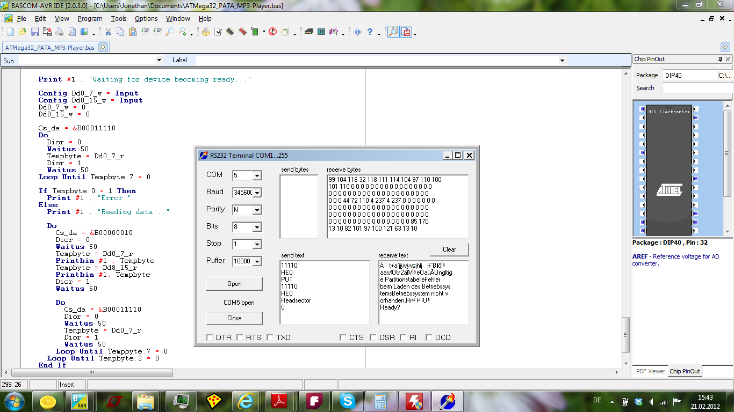Image resolution: width=734 pixels, height=412 pixels.
Task: Toggle the PDF viewer toolbar icon
Action: click(406, 32)
